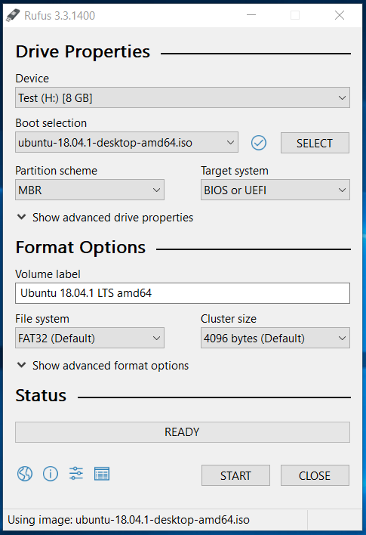
Task: Click the SELECT button
Action: pos(315,143)
